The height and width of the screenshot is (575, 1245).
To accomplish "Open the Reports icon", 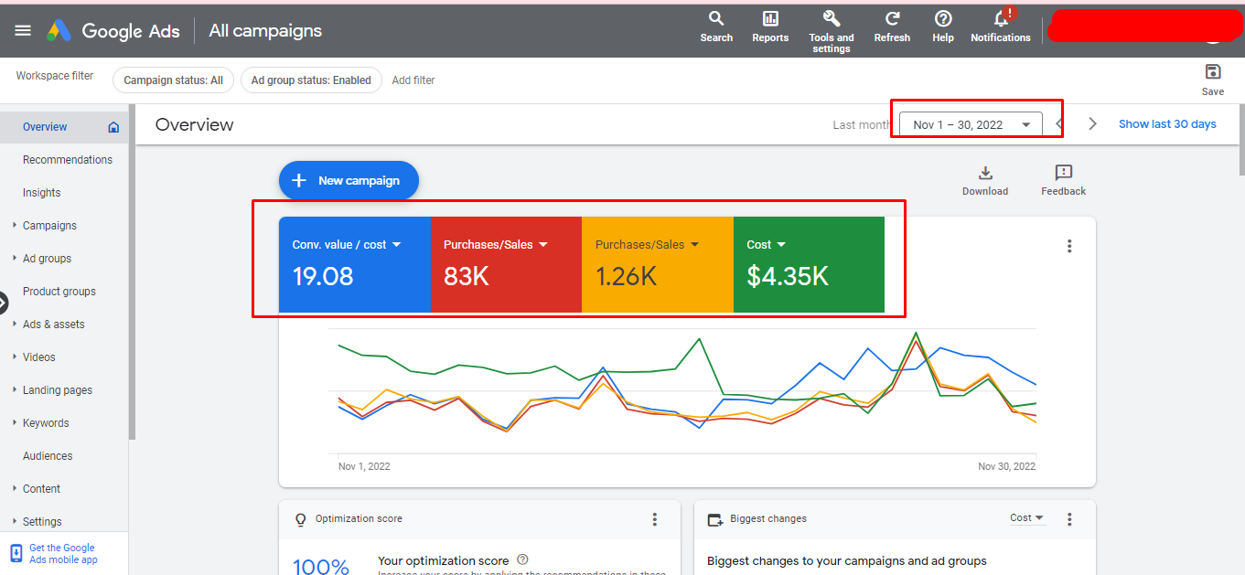I will [x=770, y=19].
